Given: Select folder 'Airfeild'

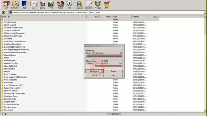Looking at the screenshot, I should point(6,58).
